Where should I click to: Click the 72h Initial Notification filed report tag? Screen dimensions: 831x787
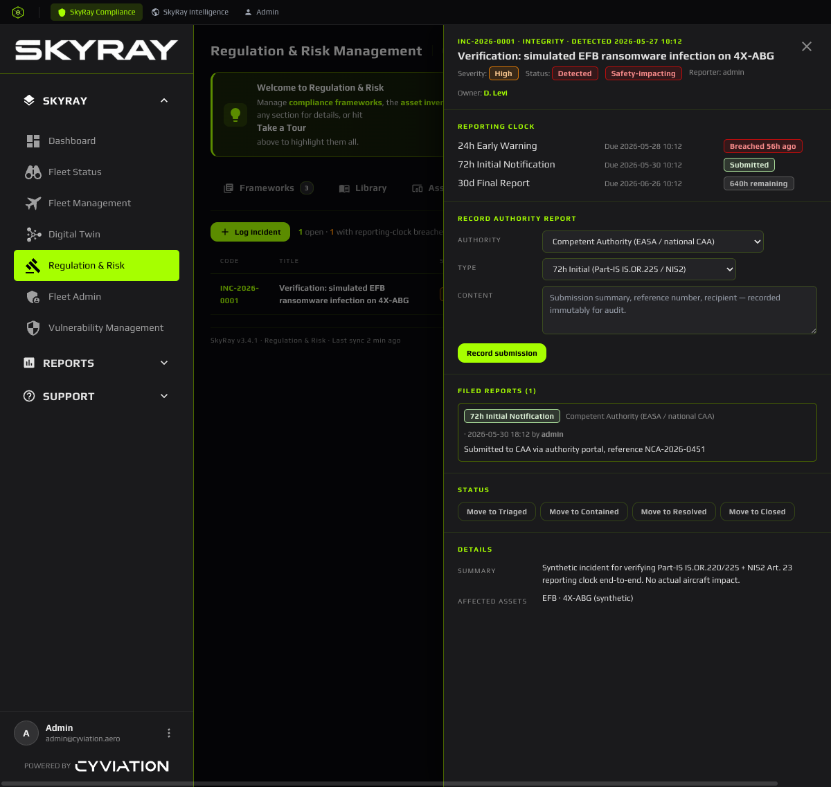coord(512,416)
